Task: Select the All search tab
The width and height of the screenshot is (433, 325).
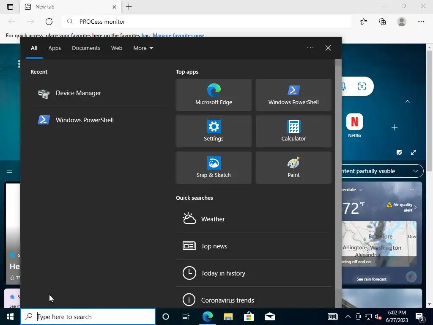Action: (34, 48)
